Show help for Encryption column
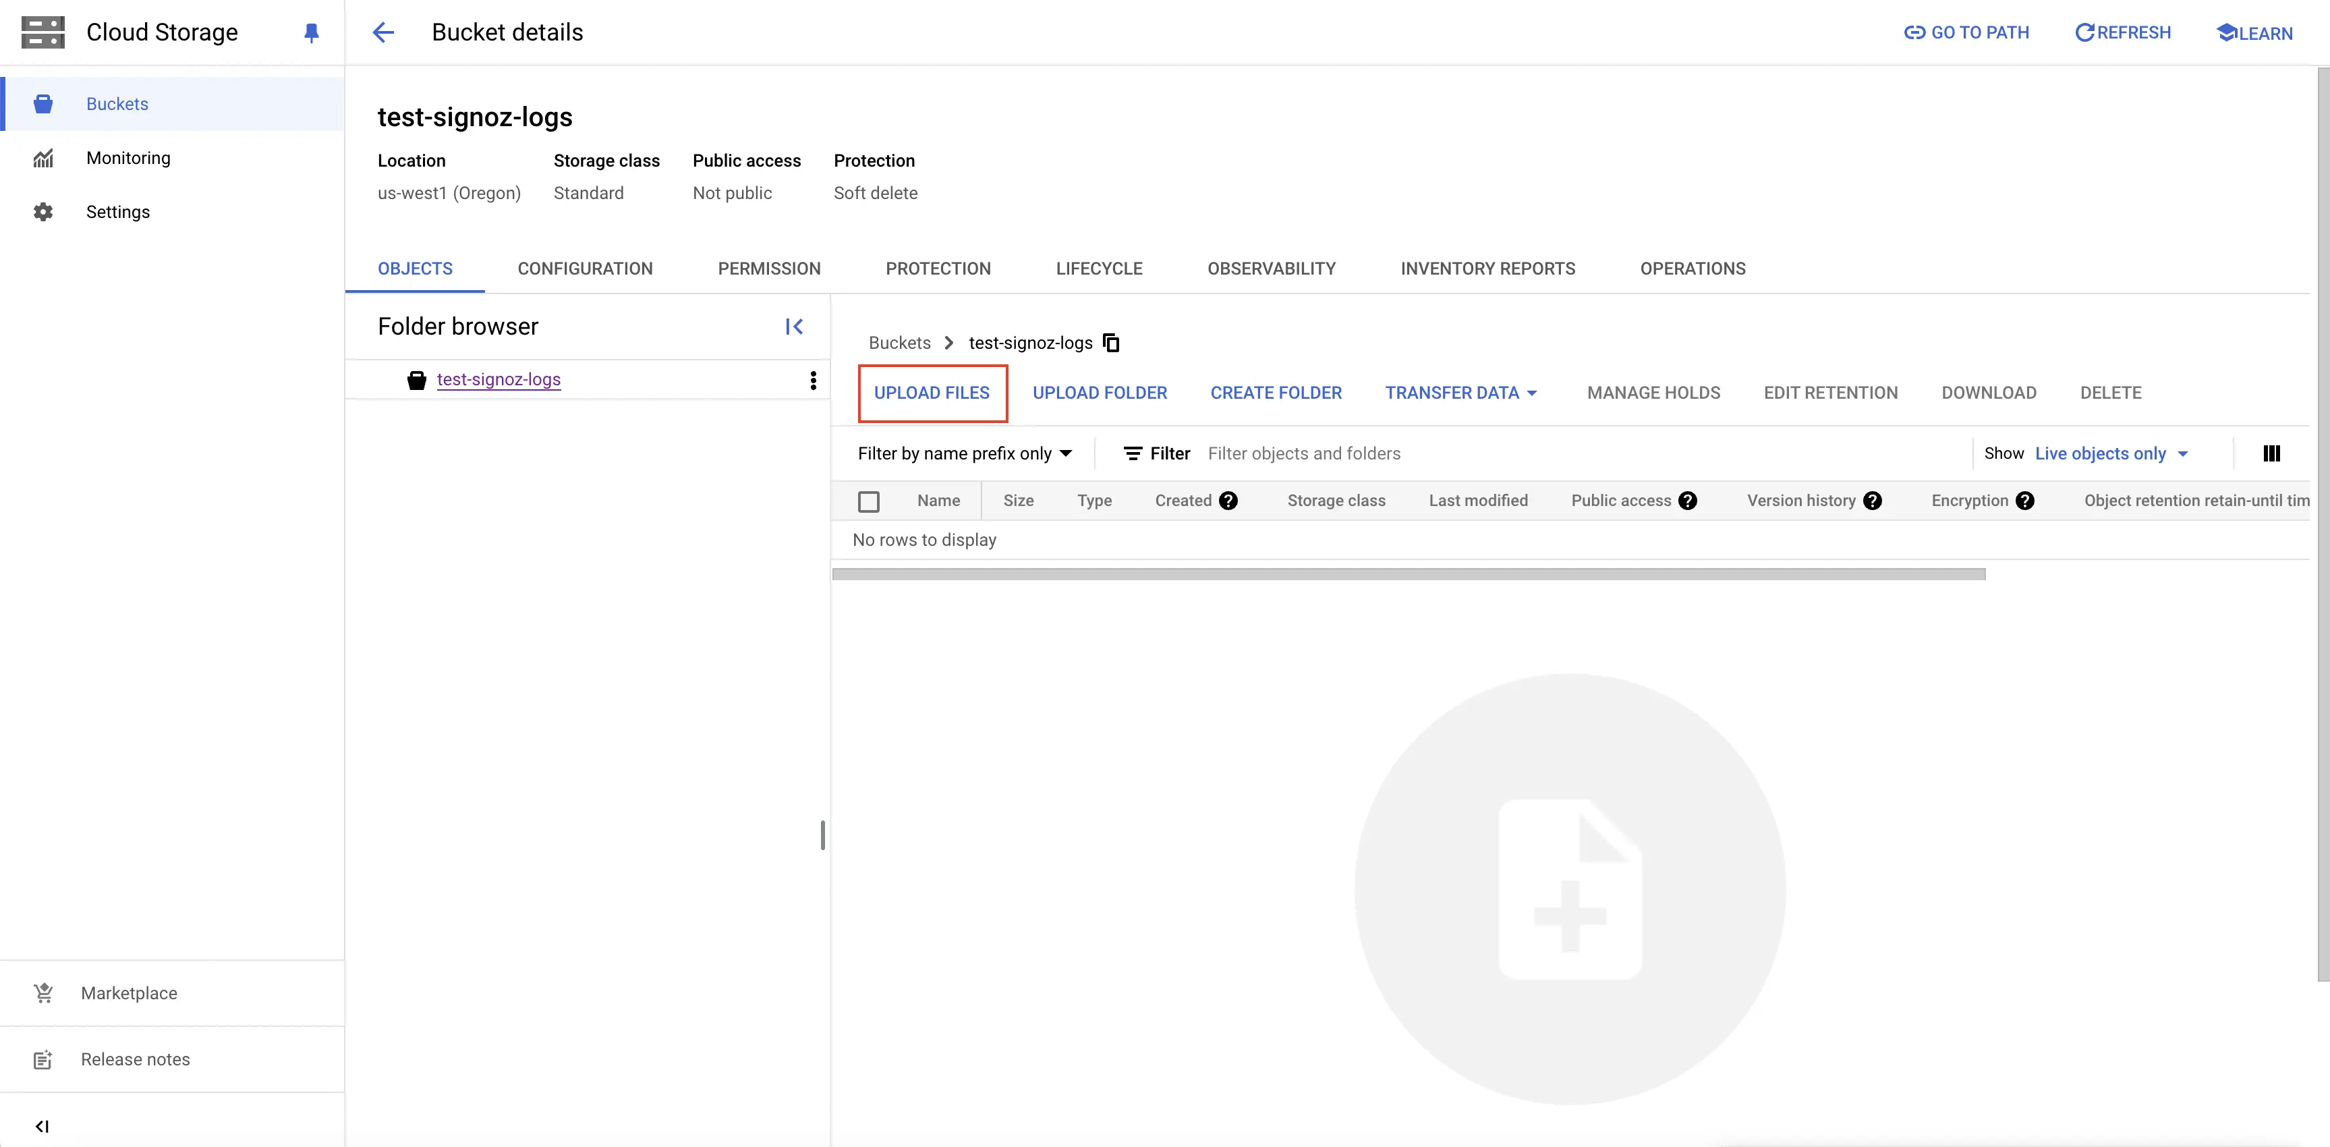 coord(2025,500)
